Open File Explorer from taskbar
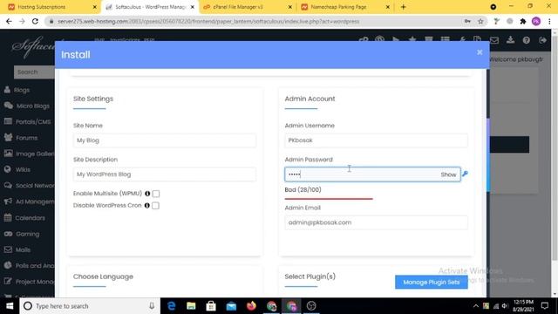The height and width of the screenshot is (314, 558). point(191,306)
